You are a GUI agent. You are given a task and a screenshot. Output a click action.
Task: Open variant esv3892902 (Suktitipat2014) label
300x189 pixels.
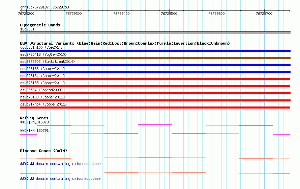click(x=48, y=62)
